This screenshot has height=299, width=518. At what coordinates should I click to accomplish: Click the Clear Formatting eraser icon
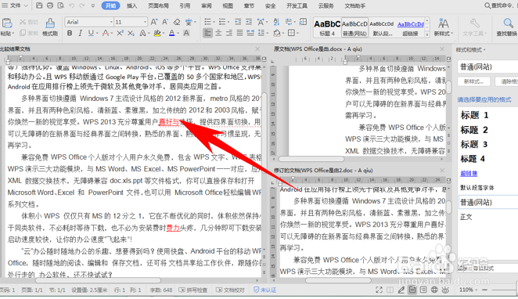177,22
